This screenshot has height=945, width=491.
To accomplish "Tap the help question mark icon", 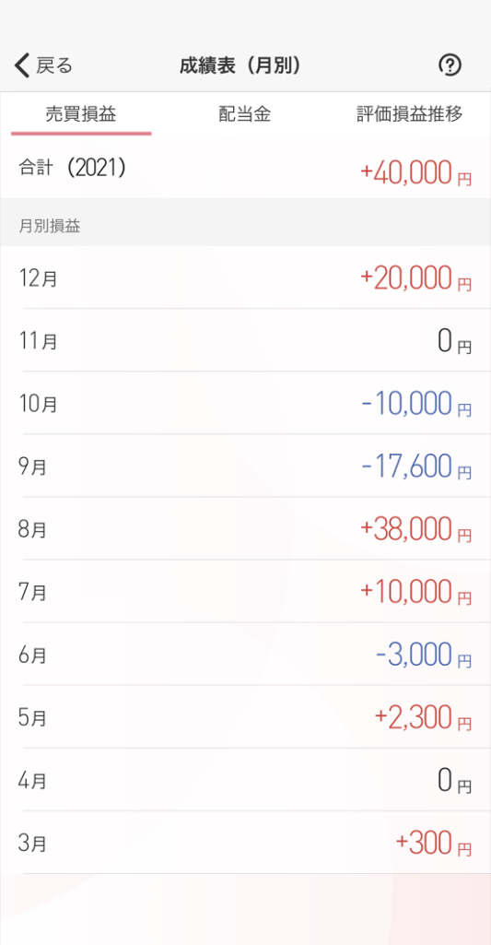I will click(x=450, y=65).
